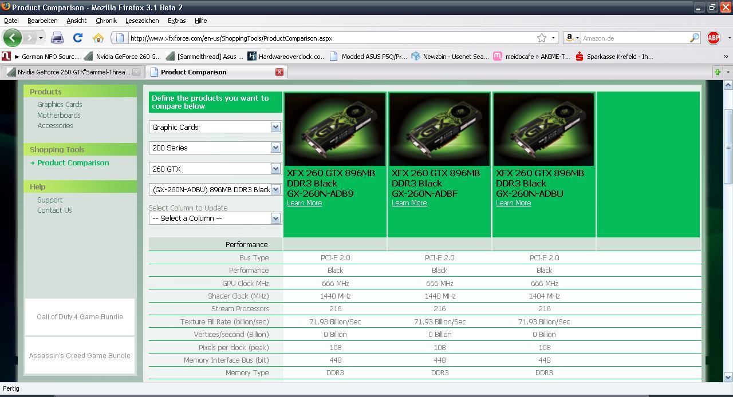733x397 pixels.
Task: Go back with the green Back arrow
Action: (x=12, y=38)
